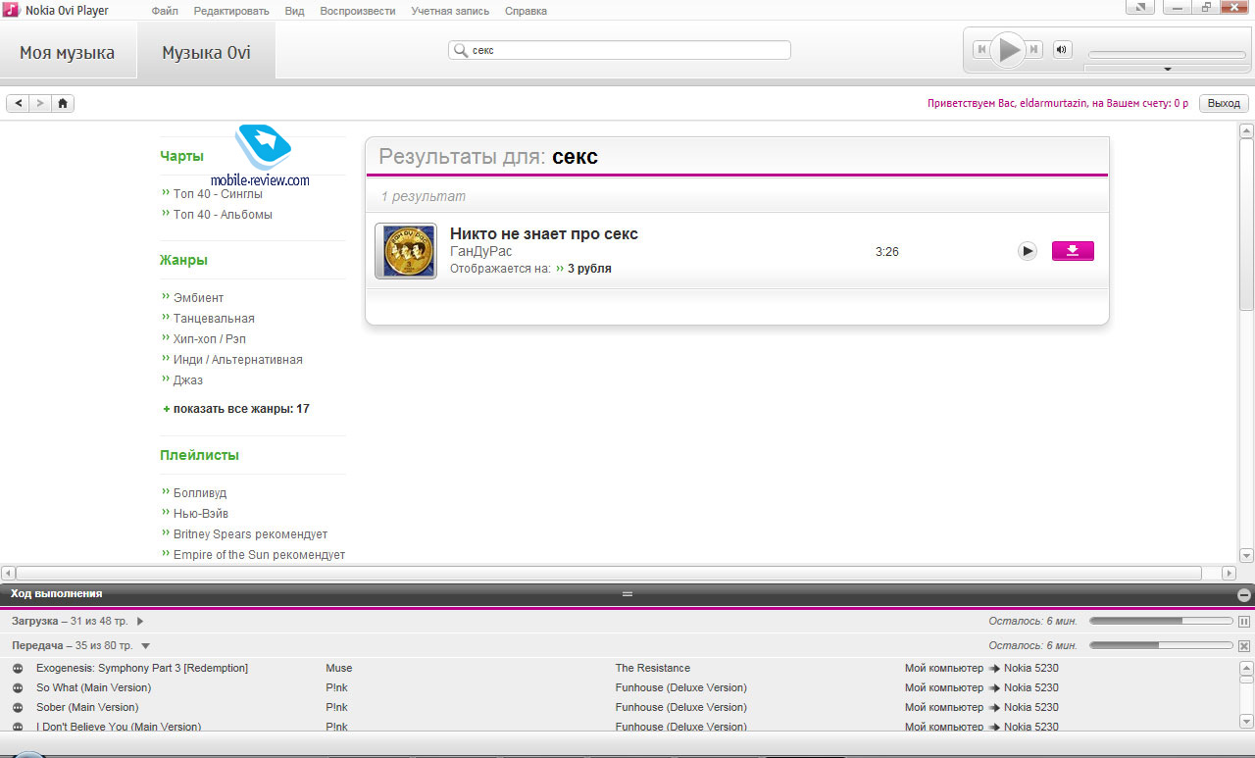Image resolution: width=1255 pixels, height=758 pixels.
Task: Download song with the pink download button
Action: click(x=1072, y=251)
